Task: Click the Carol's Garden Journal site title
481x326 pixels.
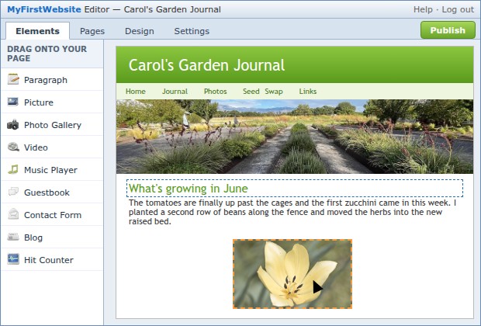Action: [206, 65]
